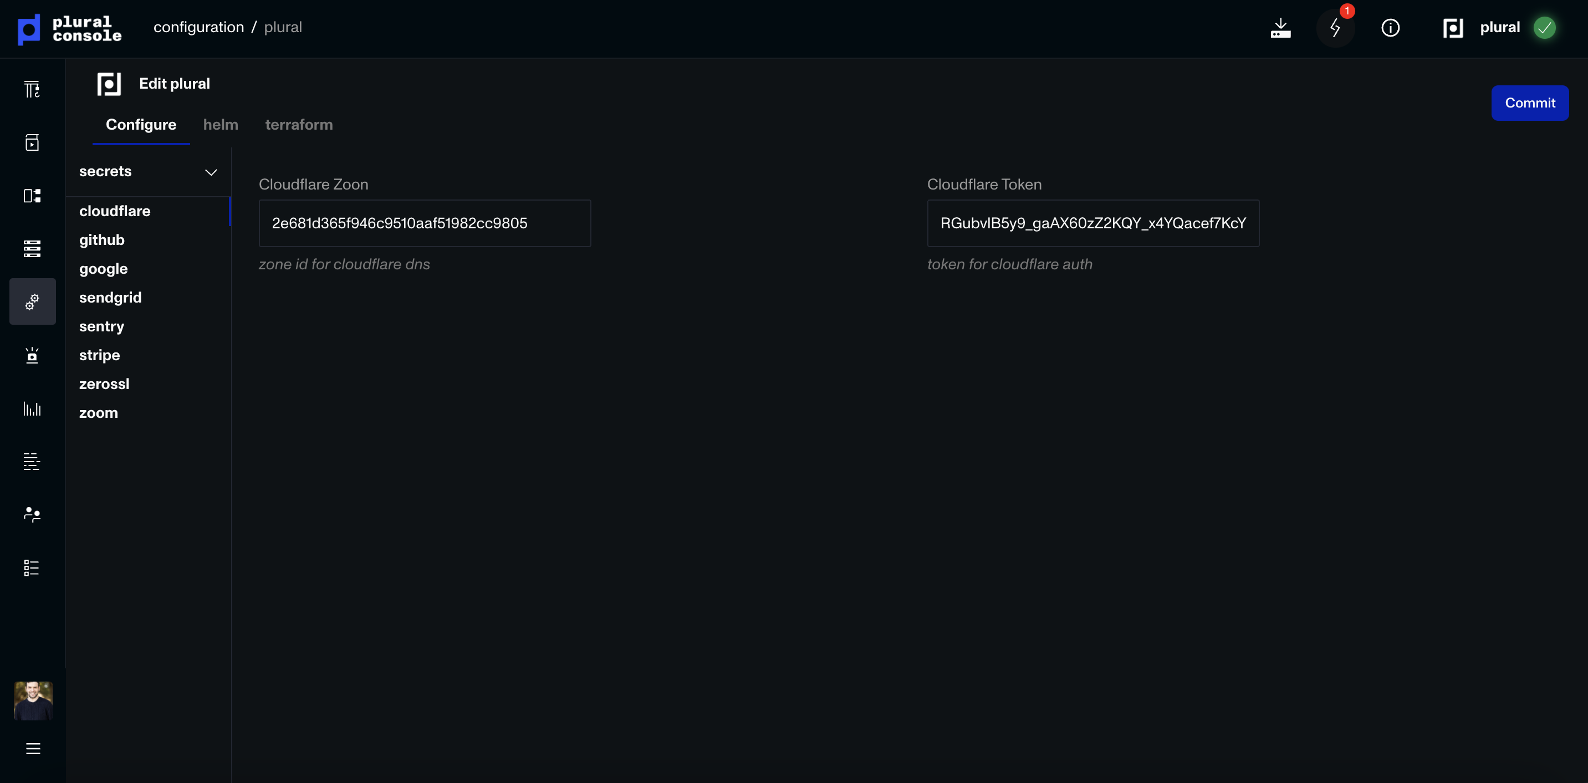1588x783 pixels.
Task: Click the download installer icon in header
Action: click(1280, 28)
